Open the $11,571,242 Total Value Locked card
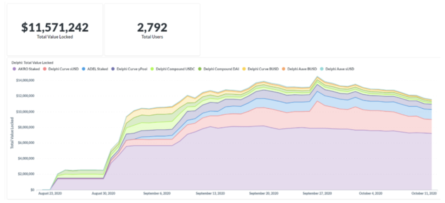445x203 pixels. coord(55,30)
